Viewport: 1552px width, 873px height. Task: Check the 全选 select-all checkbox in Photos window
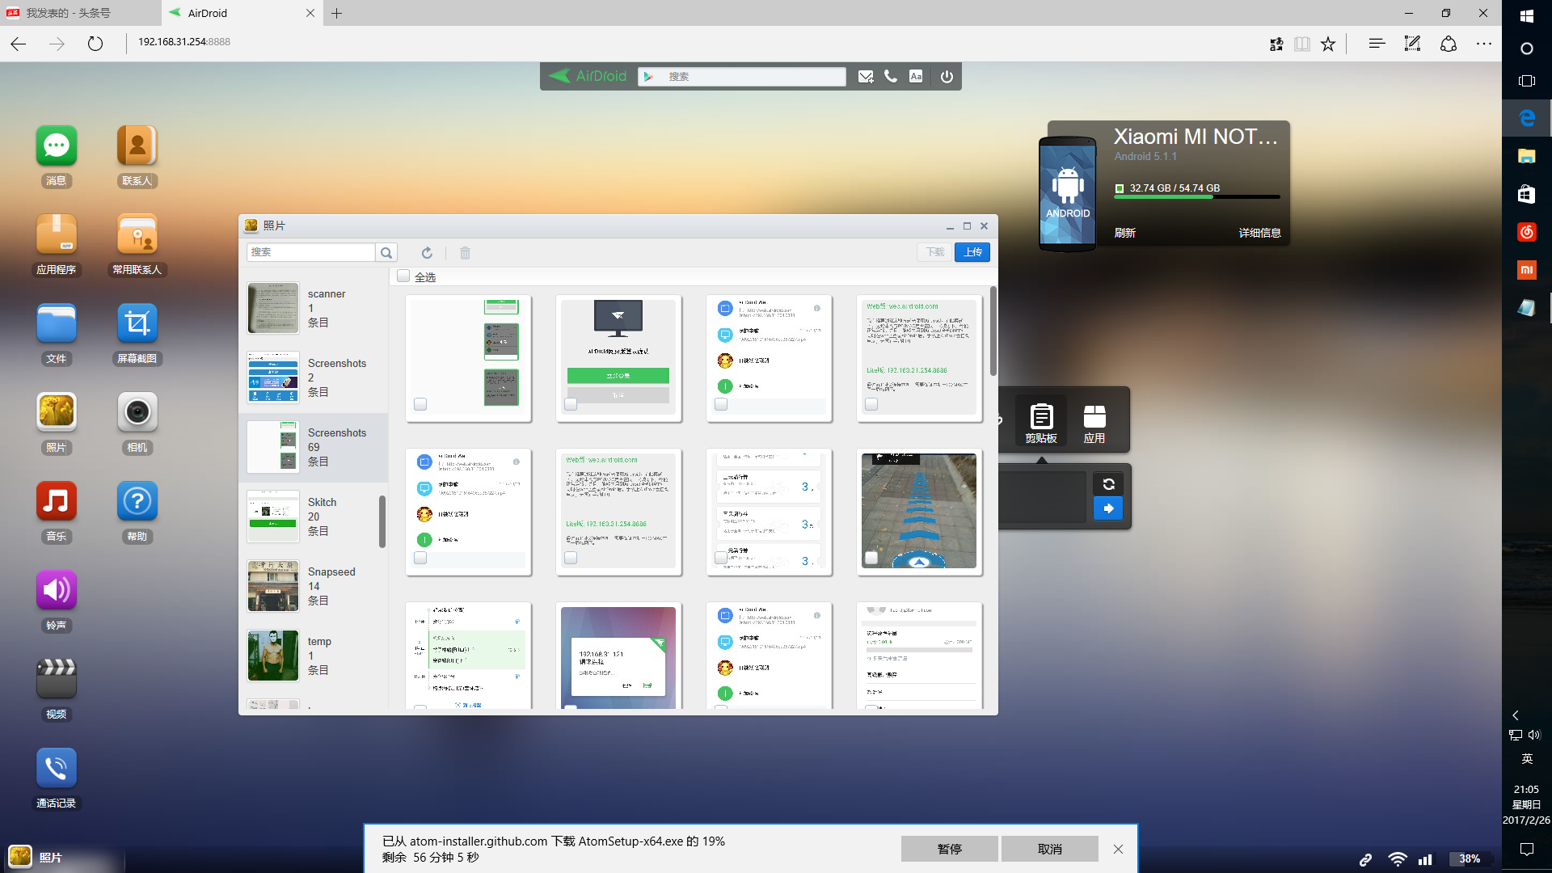coord(403,276)
